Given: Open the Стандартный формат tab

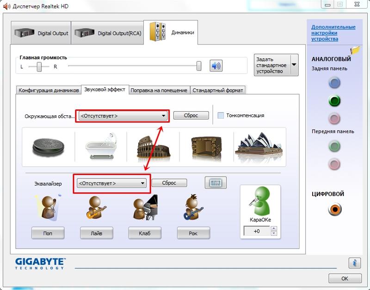Looking at the screenshot, I should point(217,90).
